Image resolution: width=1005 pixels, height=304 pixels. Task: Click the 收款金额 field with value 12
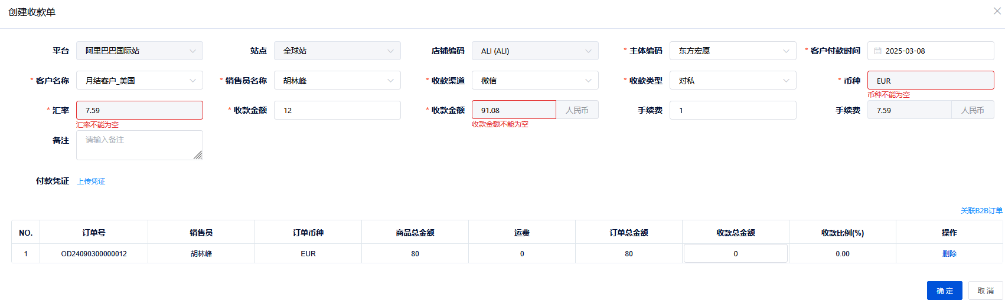[x=337, y=110]
